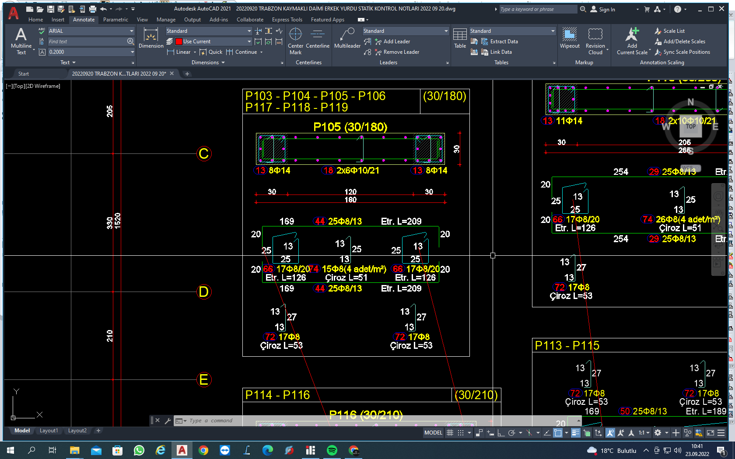Click the workspace switching gear icon

(x=658, y=433)
